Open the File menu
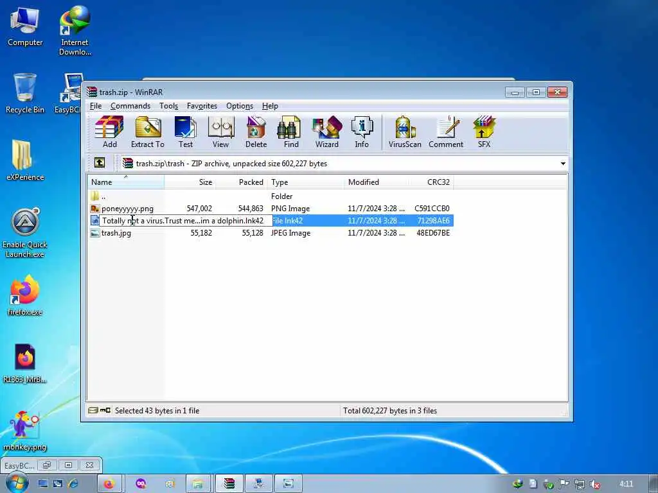The height and width of the screenshot is (493, 658). coord(96,106)
